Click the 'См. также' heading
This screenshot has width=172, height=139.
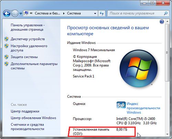(x=19, y=104)
